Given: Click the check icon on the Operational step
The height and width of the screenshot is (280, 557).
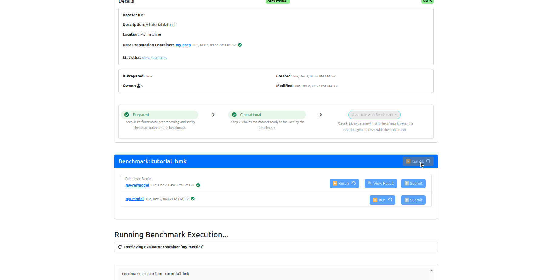Looking at the screenshot, I should tap(234, 115).
